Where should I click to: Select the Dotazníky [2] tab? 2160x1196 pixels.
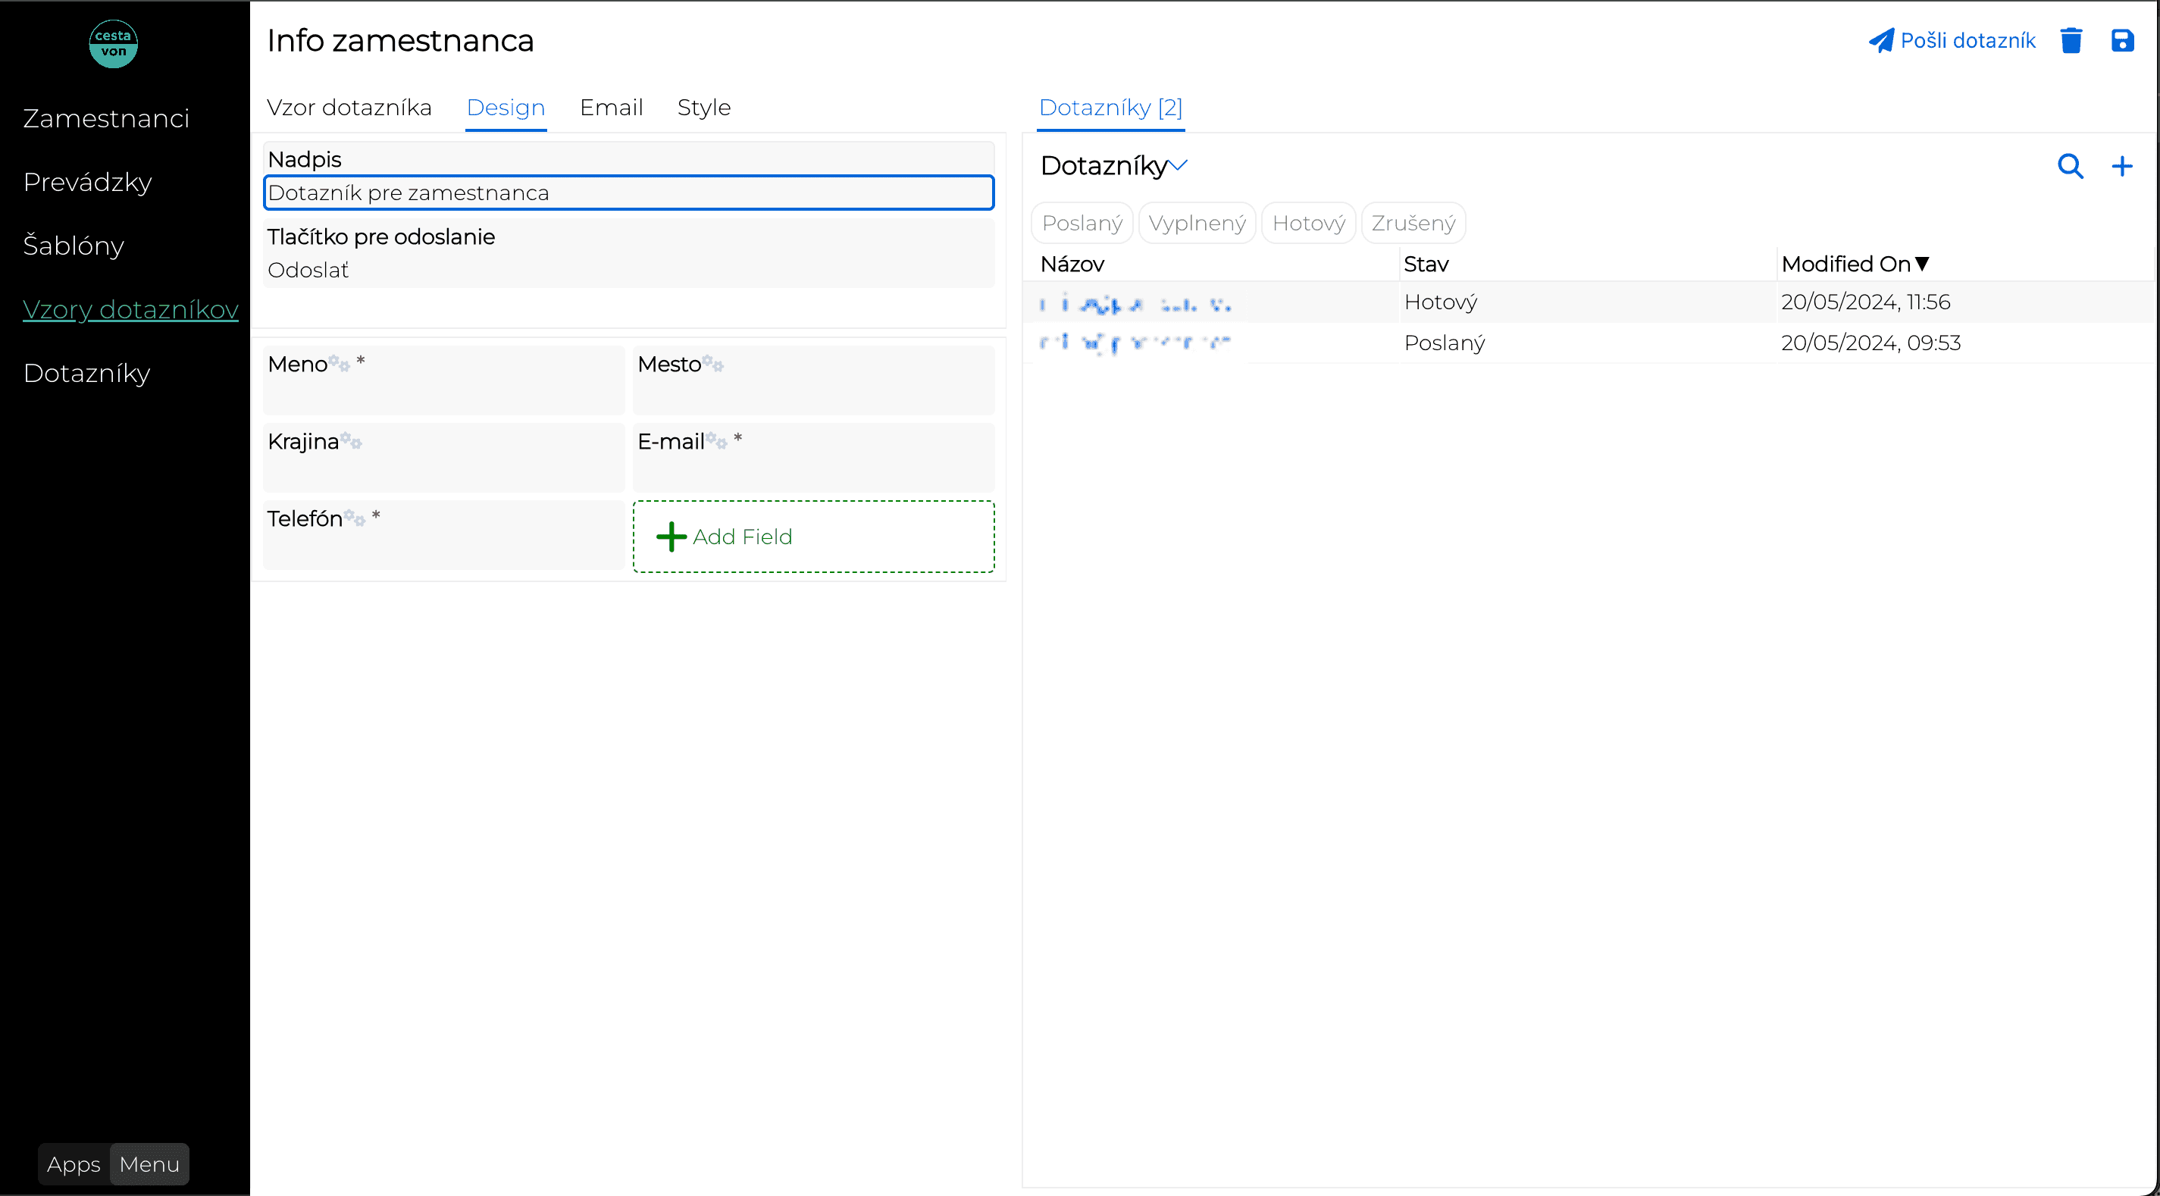click(1110, 108)
